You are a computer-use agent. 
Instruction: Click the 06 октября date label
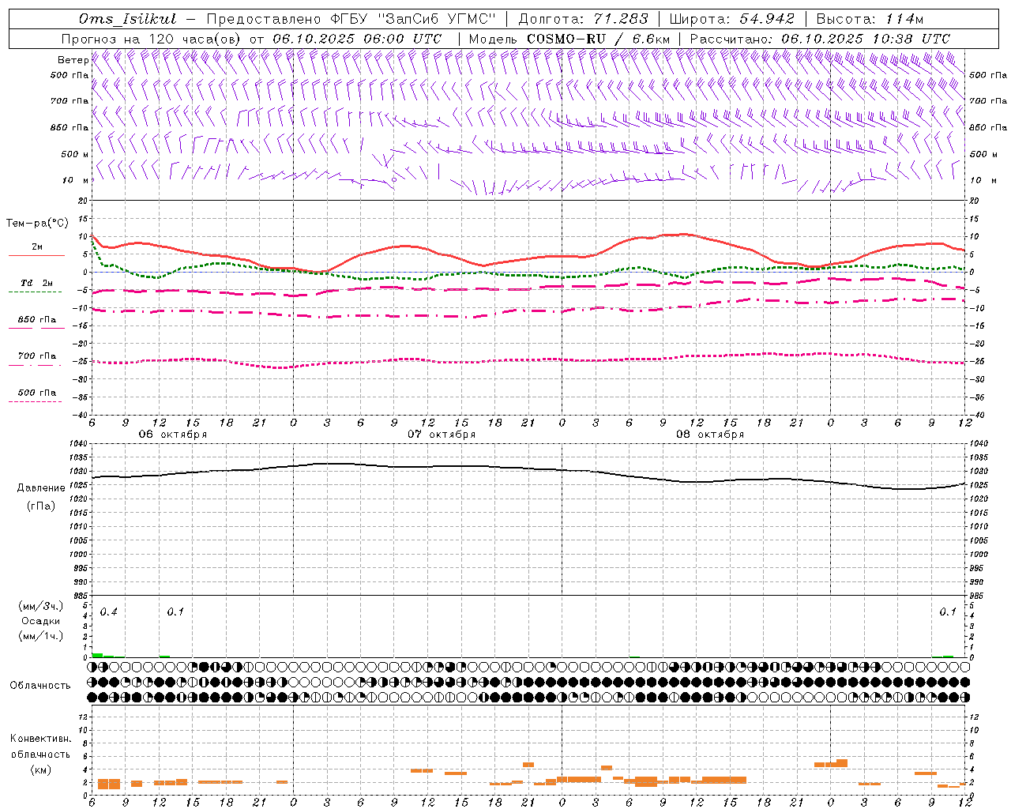[173, 435]
